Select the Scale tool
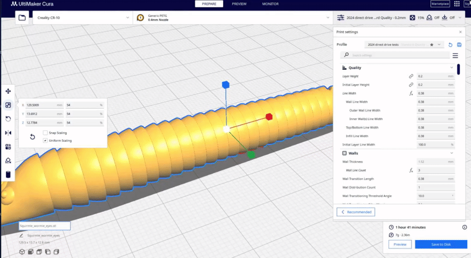471x258 pixels. [8, 105]
